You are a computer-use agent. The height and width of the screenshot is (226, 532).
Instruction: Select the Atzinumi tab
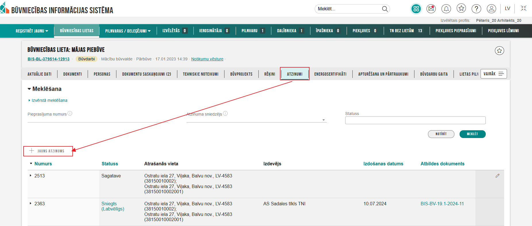pyautogui.click(x=295, y=74)
